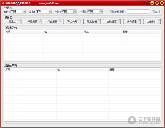Remove duplicates with 去除重复 button
Image resolution: width=165 pixels, height=128 pixels.
click(112, 22)
